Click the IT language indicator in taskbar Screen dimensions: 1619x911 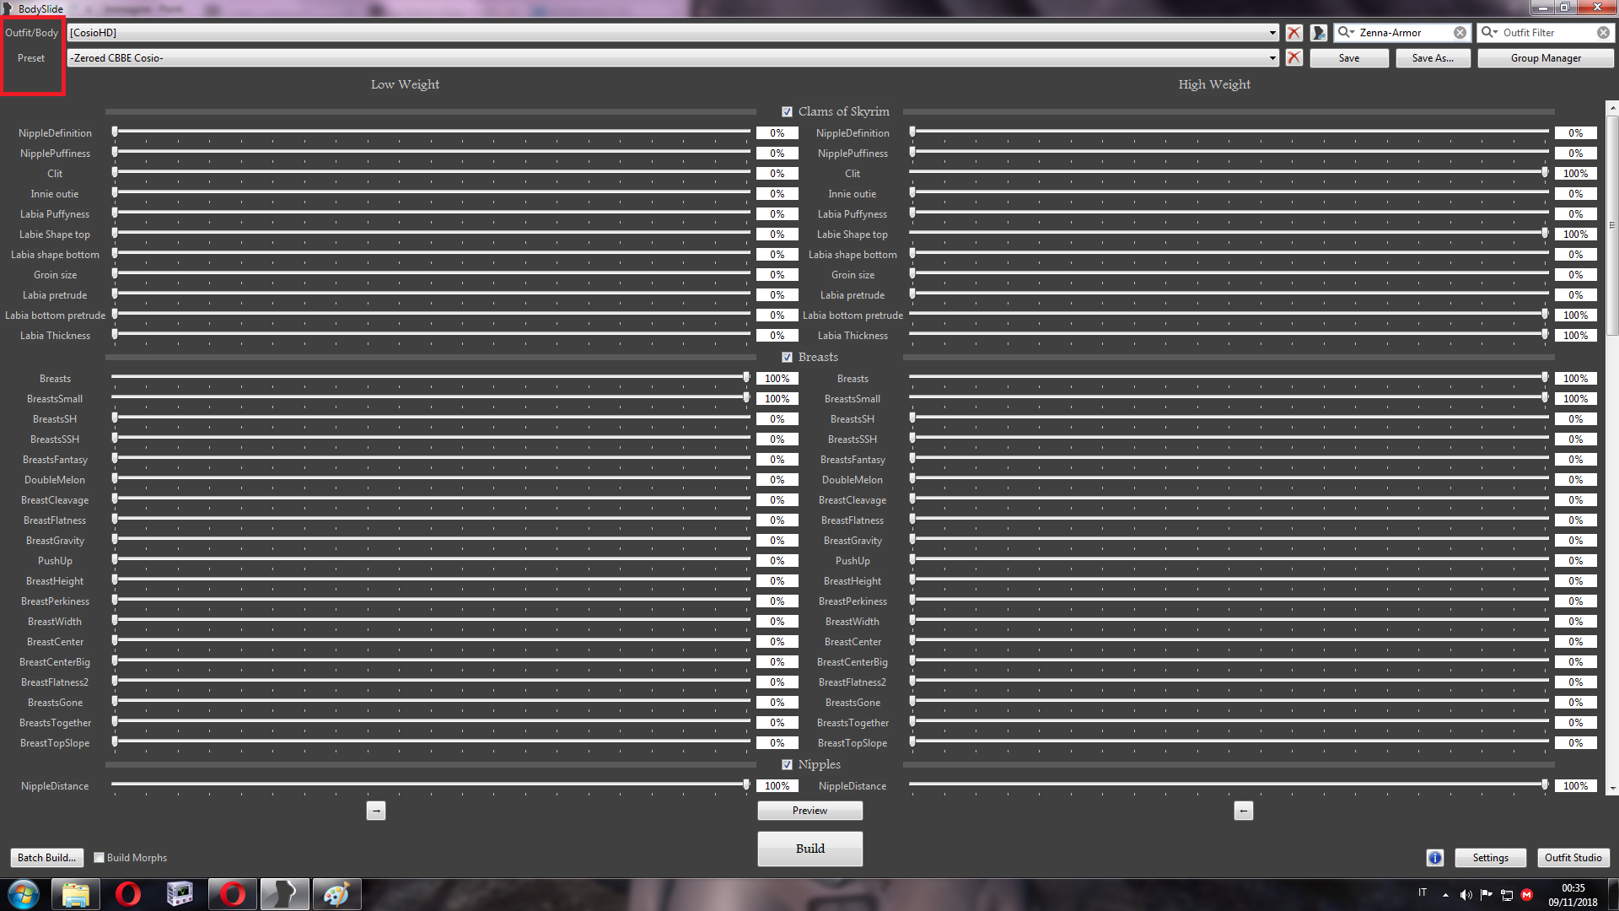1423,892
